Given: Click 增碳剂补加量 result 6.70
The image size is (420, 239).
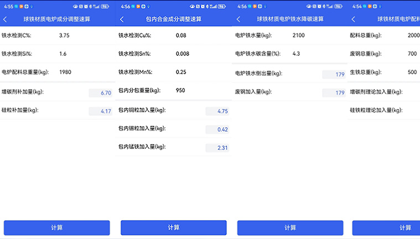Looking at the screenshot, I should (x=101, y=93).
